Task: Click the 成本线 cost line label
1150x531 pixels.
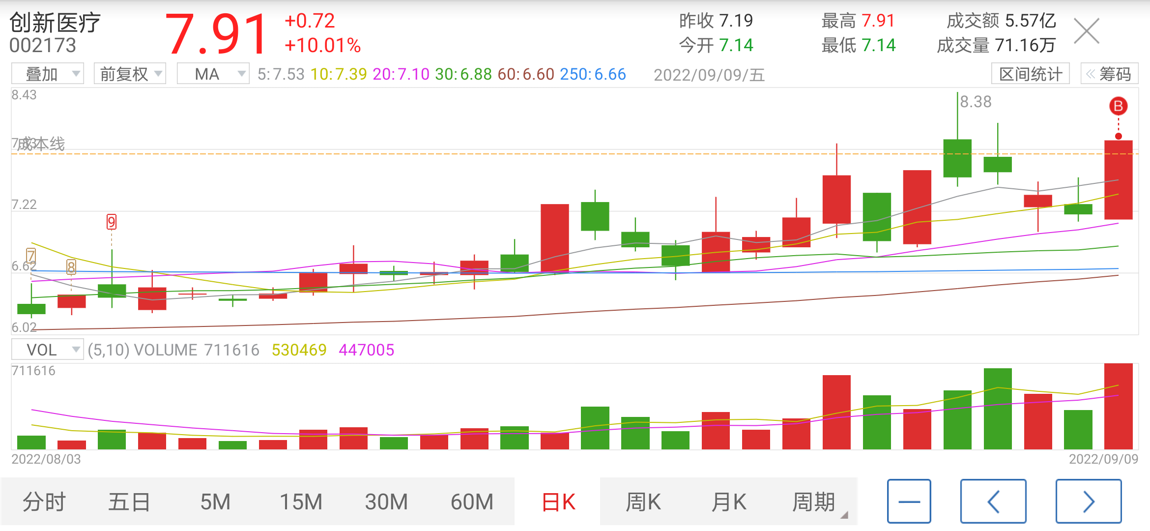Action: (x=40, y=144)
